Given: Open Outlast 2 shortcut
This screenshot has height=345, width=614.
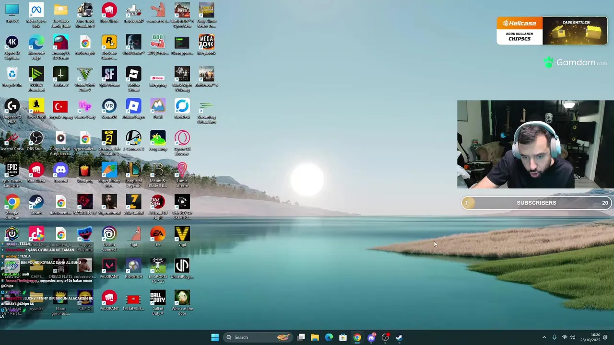Looking at the screenshot, I should (60, 77).
